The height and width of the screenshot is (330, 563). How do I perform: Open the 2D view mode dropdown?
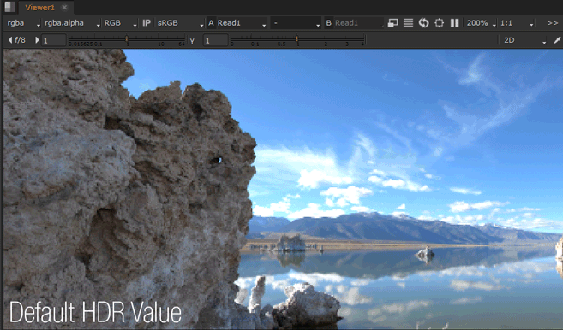(524, 40)
